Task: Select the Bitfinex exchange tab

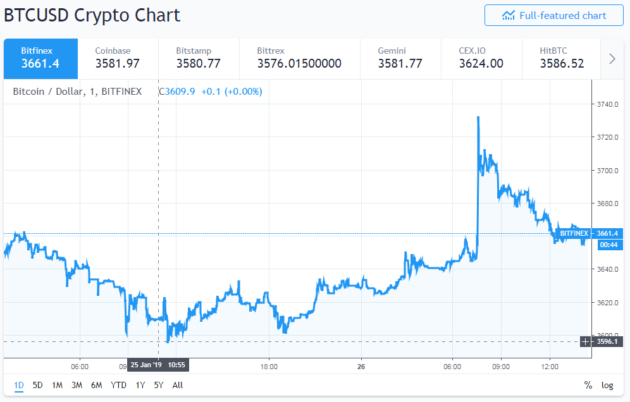Action: click(x=40, y=58)
